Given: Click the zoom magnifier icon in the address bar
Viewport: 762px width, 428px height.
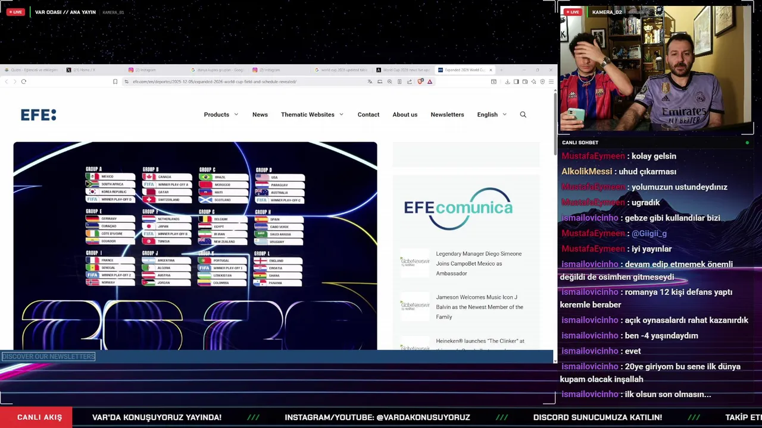Looking at the screenshot, I should pyautogui.click(x=389, y=81).
